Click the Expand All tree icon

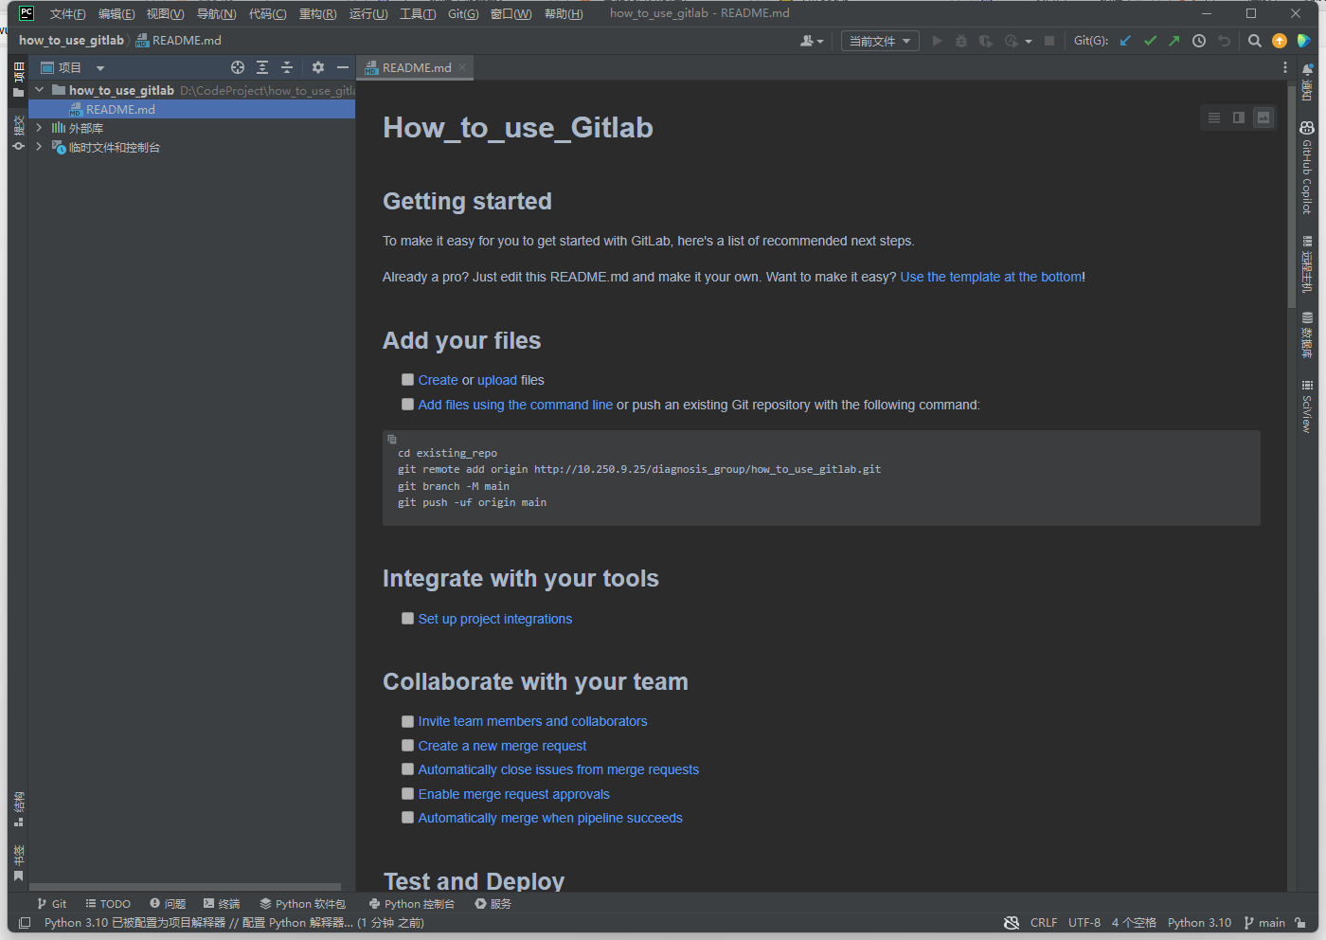pos(262,67)
